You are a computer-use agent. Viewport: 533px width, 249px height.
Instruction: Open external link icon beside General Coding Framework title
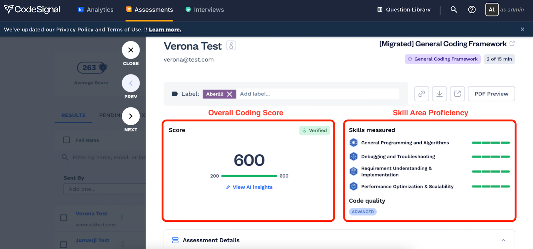tap(512, 44)
